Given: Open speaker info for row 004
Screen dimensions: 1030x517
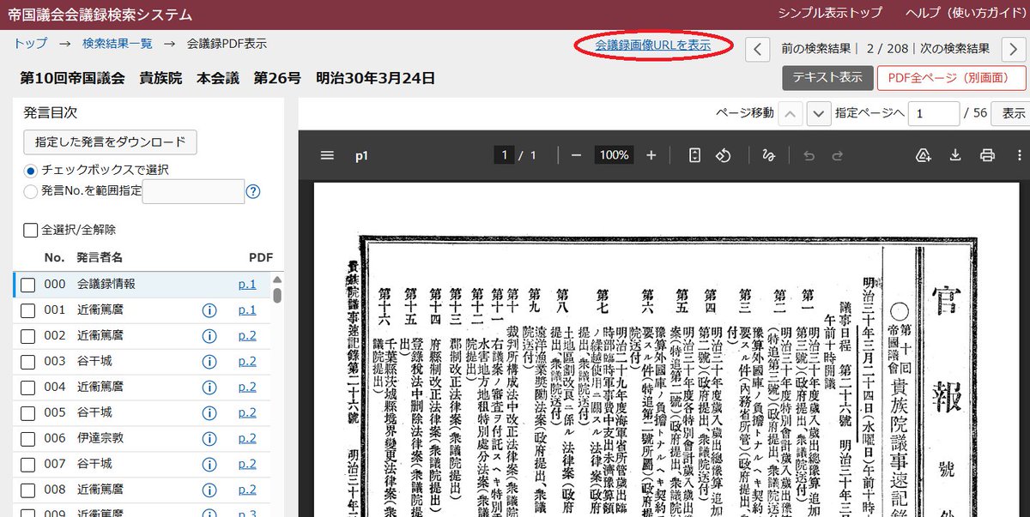Looking at the screenshot, I should [x=209, y=387].
